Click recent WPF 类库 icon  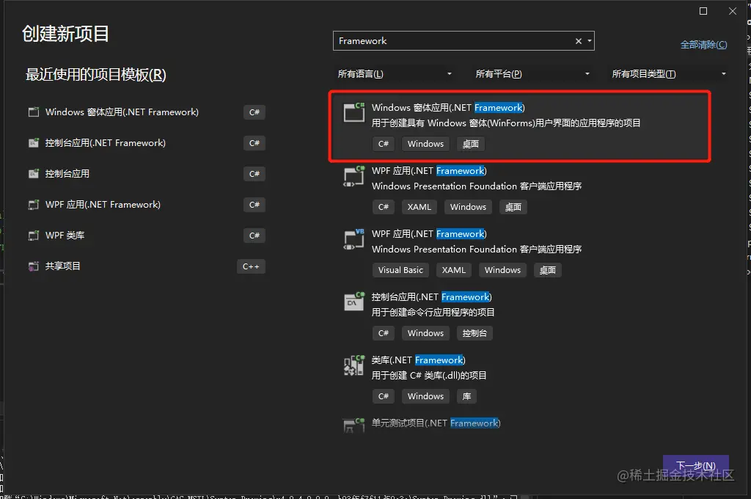(x=34, y=236)
